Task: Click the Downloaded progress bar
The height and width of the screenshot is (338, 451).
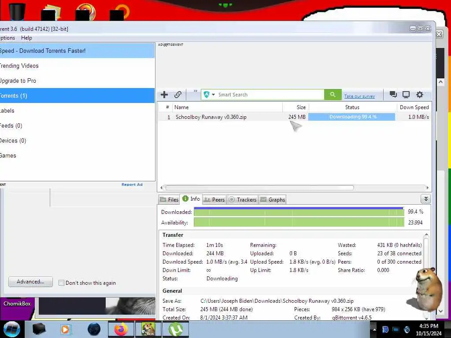Action: 299,212
